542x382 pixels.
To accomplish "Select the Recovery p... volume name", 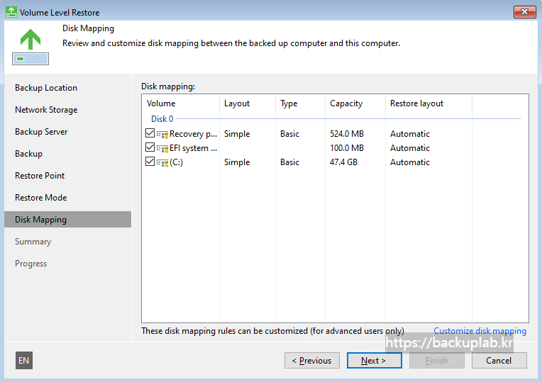I will pyautogui.click(x=193, y=134).
